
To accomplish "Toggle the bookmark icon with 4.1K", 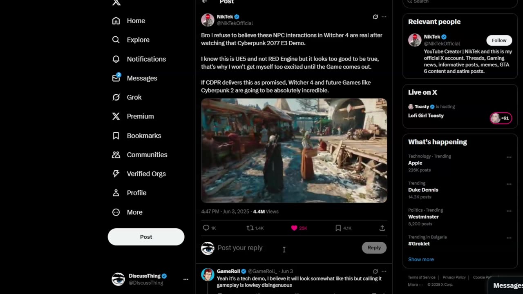I will [x=338, y=228].
